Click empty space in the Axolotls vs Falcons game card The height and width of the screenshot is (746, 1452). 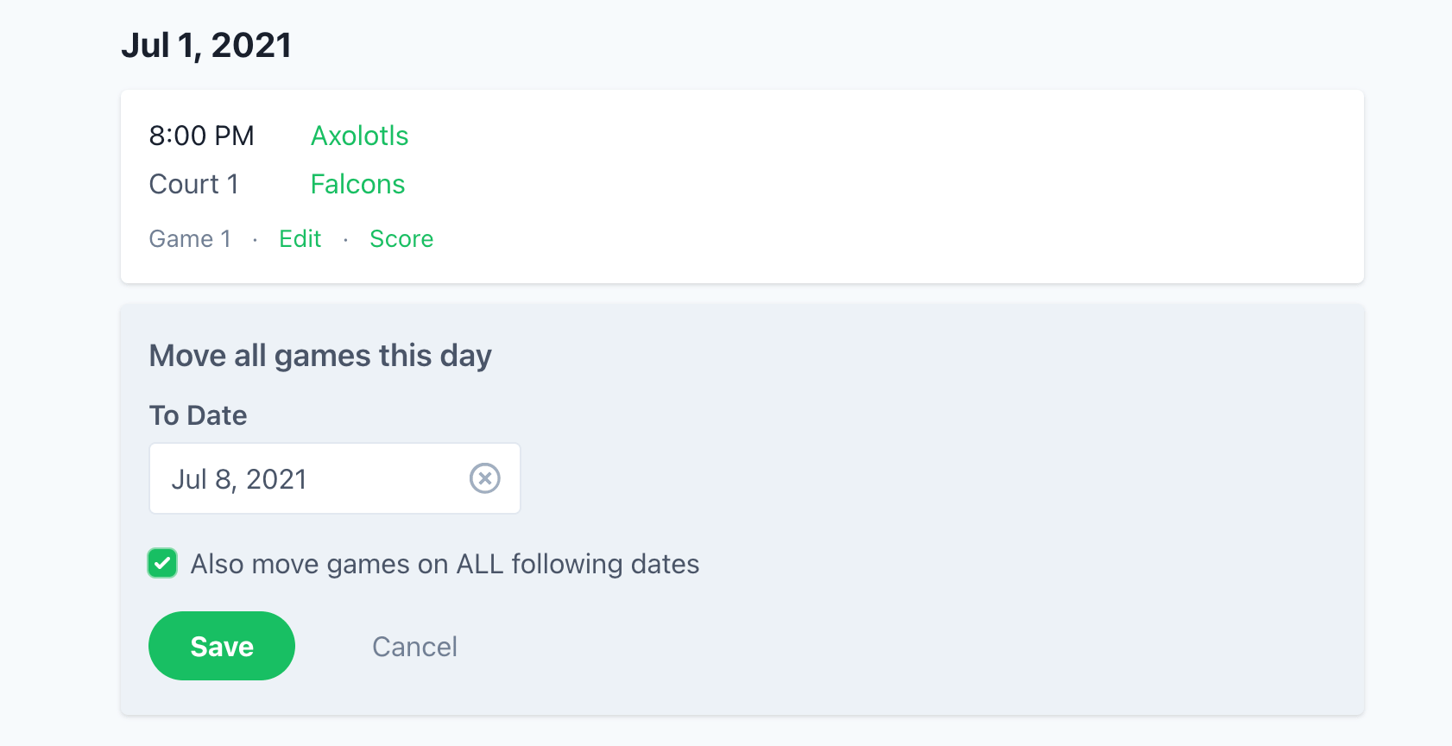click(x=863, y=186)
